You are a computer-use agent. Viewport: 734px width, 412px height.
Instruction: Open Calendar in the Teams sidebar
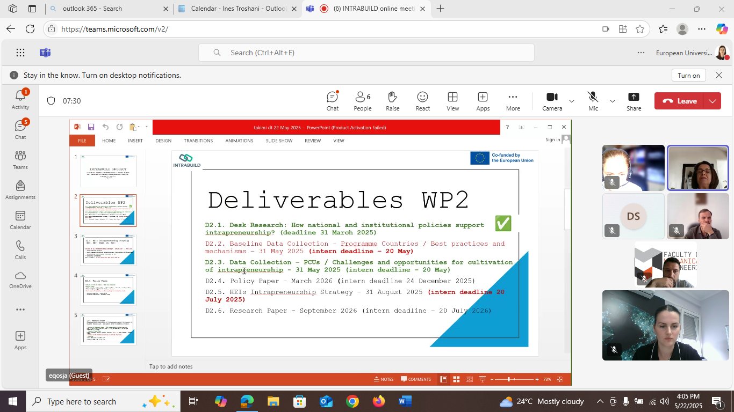20,220
